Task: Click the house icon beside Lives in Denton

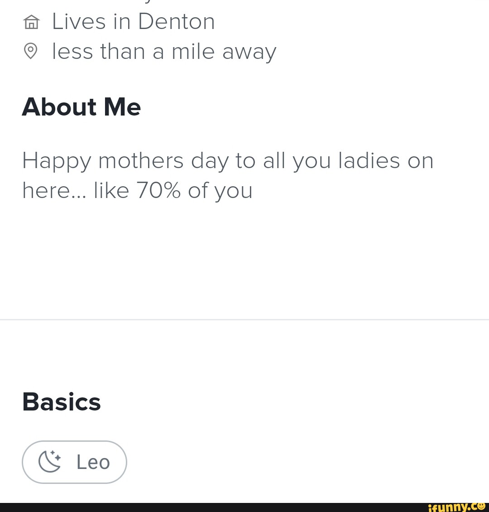Action: (31, 22)
